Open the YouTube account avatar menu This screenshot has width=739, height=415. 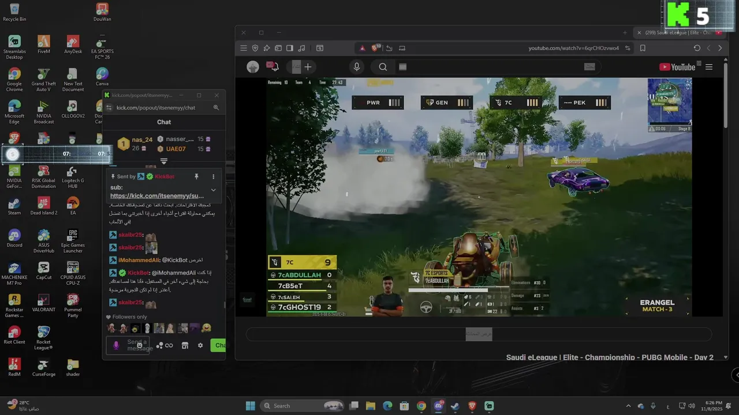[x=253, y=67]
